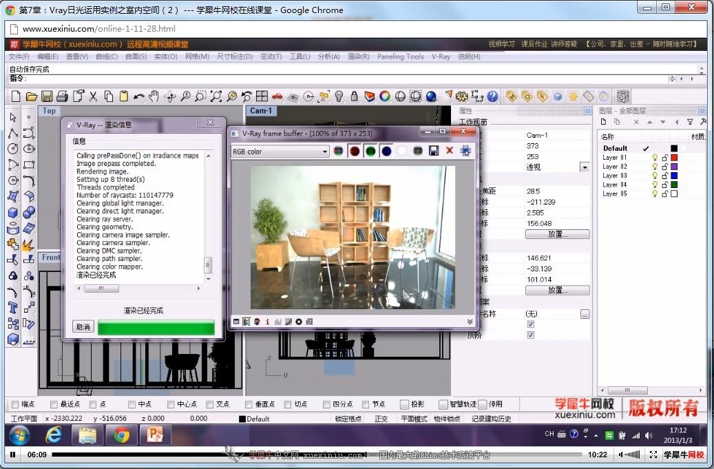Click the Windows Start button
This screenshot has height=469, width=714.
(x=20, y=435)
